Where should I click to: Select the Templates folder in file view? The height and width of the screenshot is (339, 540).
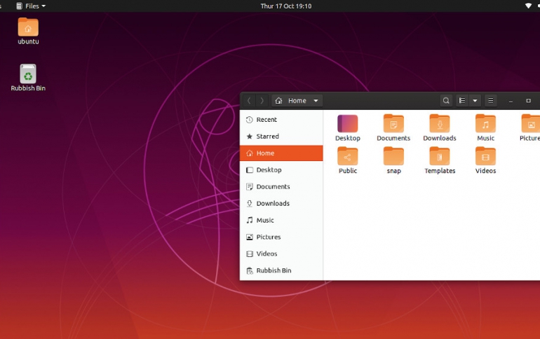coord(440,160)
